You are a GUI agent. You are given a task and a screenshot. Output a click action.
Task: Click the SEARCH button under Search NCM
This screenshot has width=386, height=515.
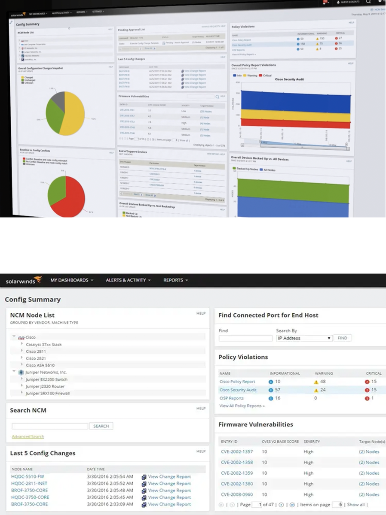(101, 426)
